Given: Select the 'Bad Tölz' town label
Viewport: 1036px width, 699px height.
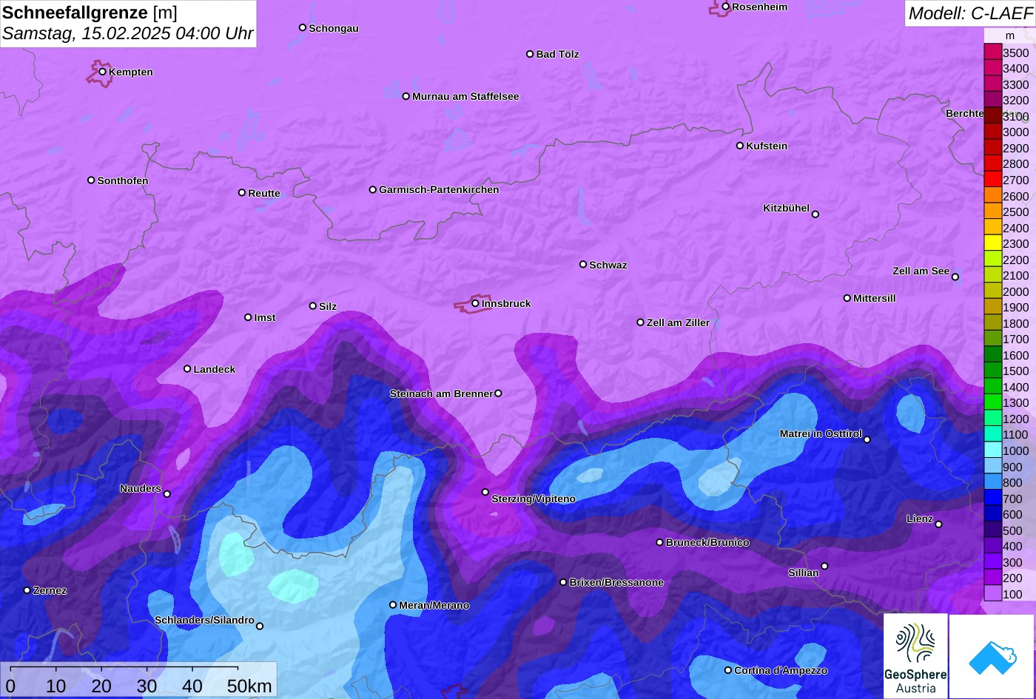Looking at the screenshot, I should 557,54.
